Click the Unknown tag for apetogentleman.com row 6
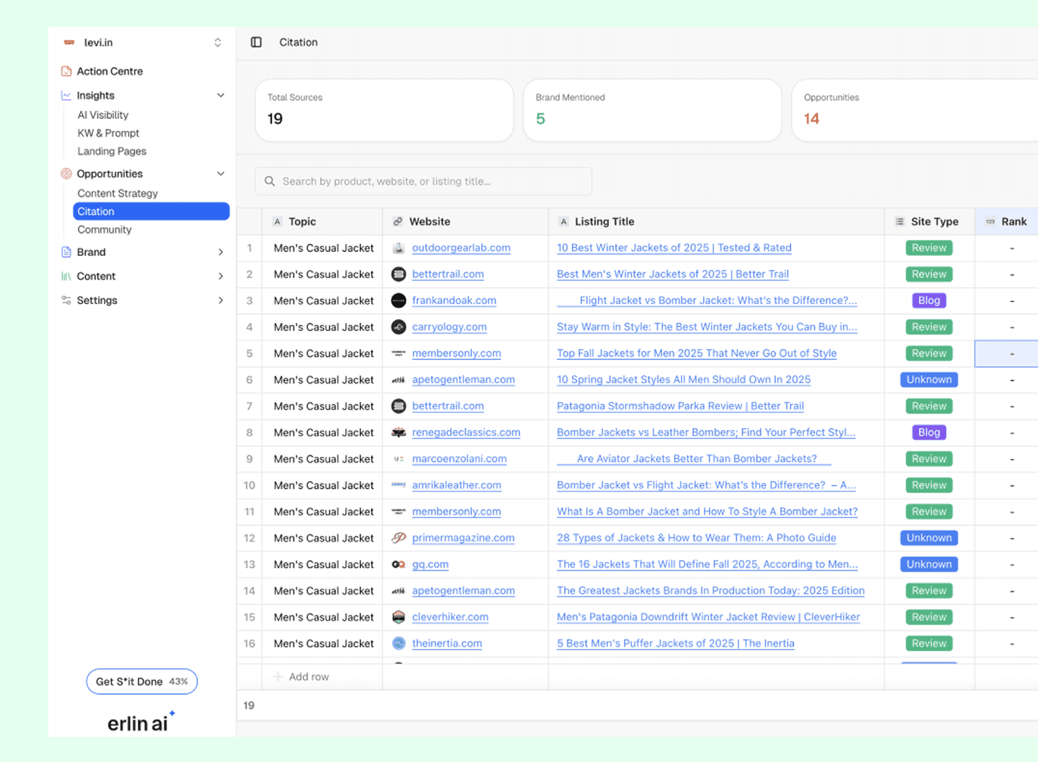The image size is (1038, 762). (x=929, y=380)
